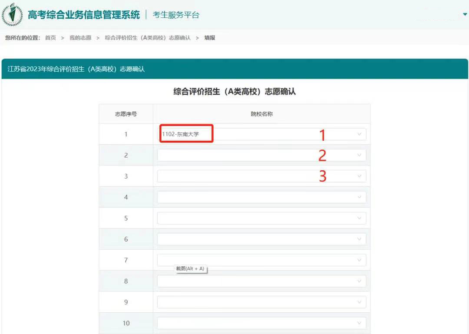Screen dimensions: 469x334
Task: Click the 高考综合业务信息管理系统 header title
Action: click(84, 15)
